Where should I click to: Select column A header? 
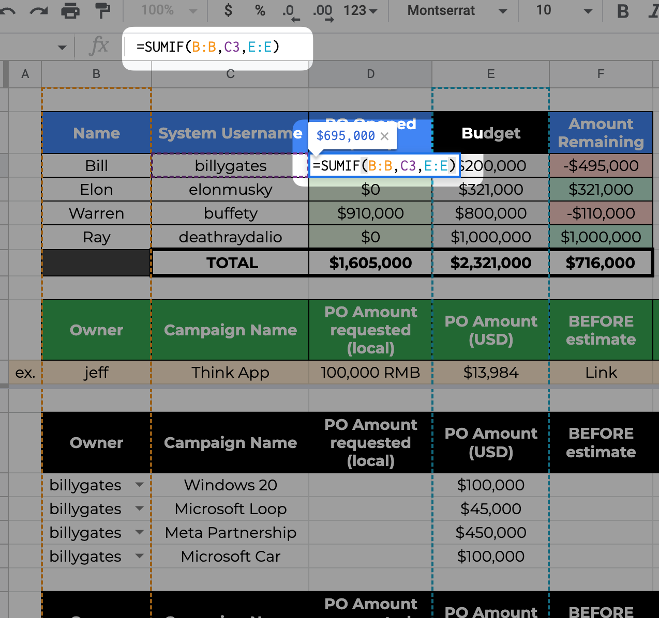[25, 74]
